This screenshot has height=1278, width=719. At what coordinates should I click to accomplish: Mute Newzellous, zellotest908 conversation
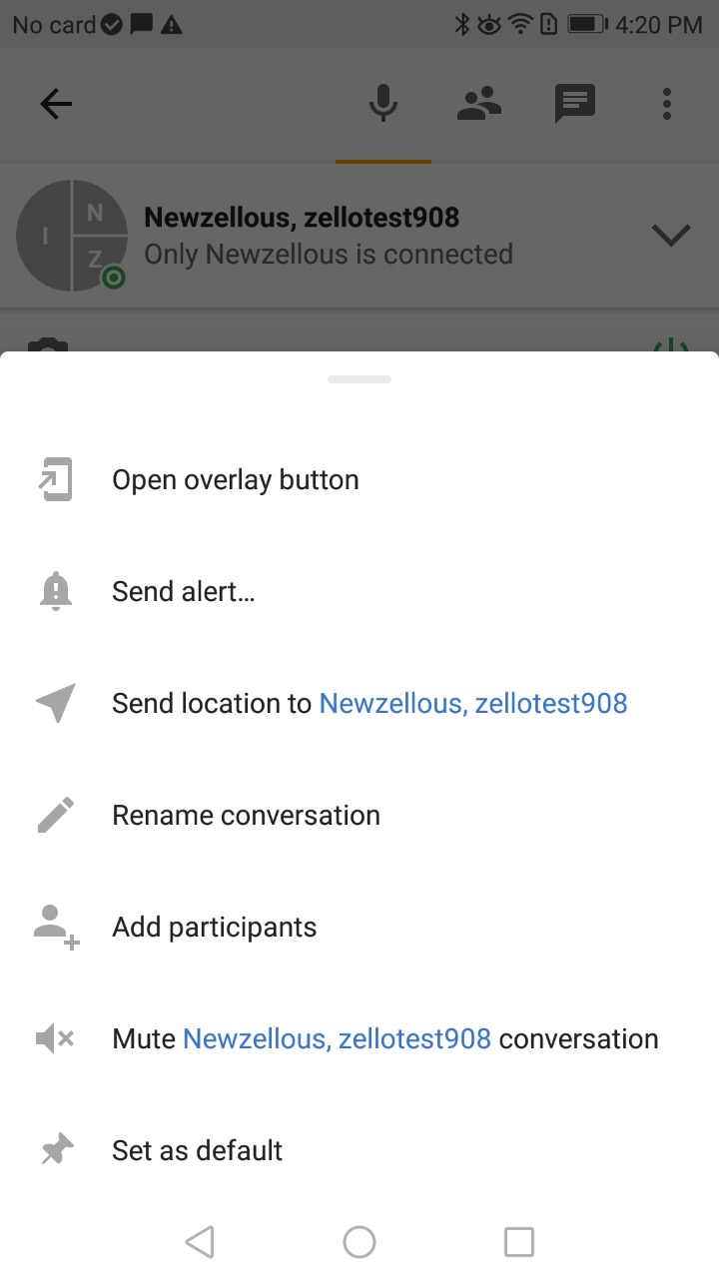[x=359, y=1039]
